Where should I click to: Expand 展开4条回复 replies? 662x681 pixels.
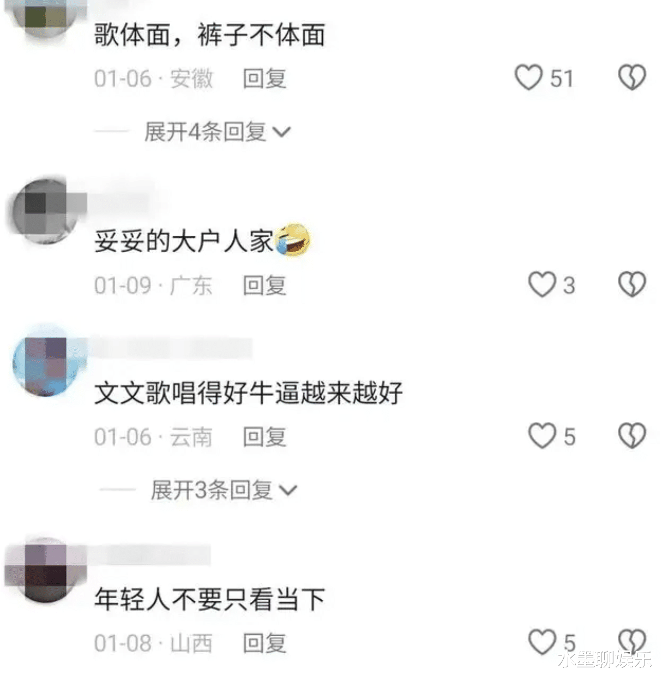click(217, 132)
